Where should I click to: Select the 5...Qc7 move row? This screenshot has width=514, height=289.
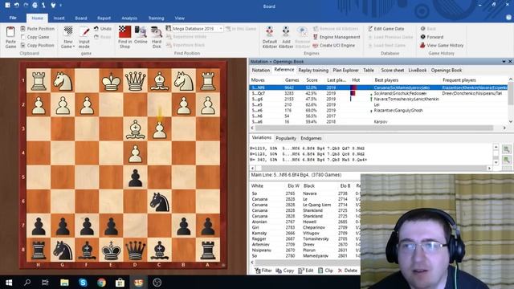pos(378,93)
